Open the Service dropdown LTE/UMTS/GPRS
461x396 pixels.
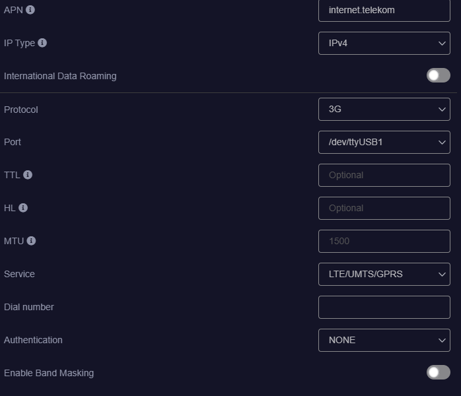tap(384, 274)
